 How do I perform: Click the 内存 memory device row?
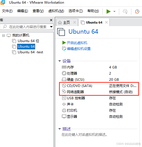pos(99,67)
